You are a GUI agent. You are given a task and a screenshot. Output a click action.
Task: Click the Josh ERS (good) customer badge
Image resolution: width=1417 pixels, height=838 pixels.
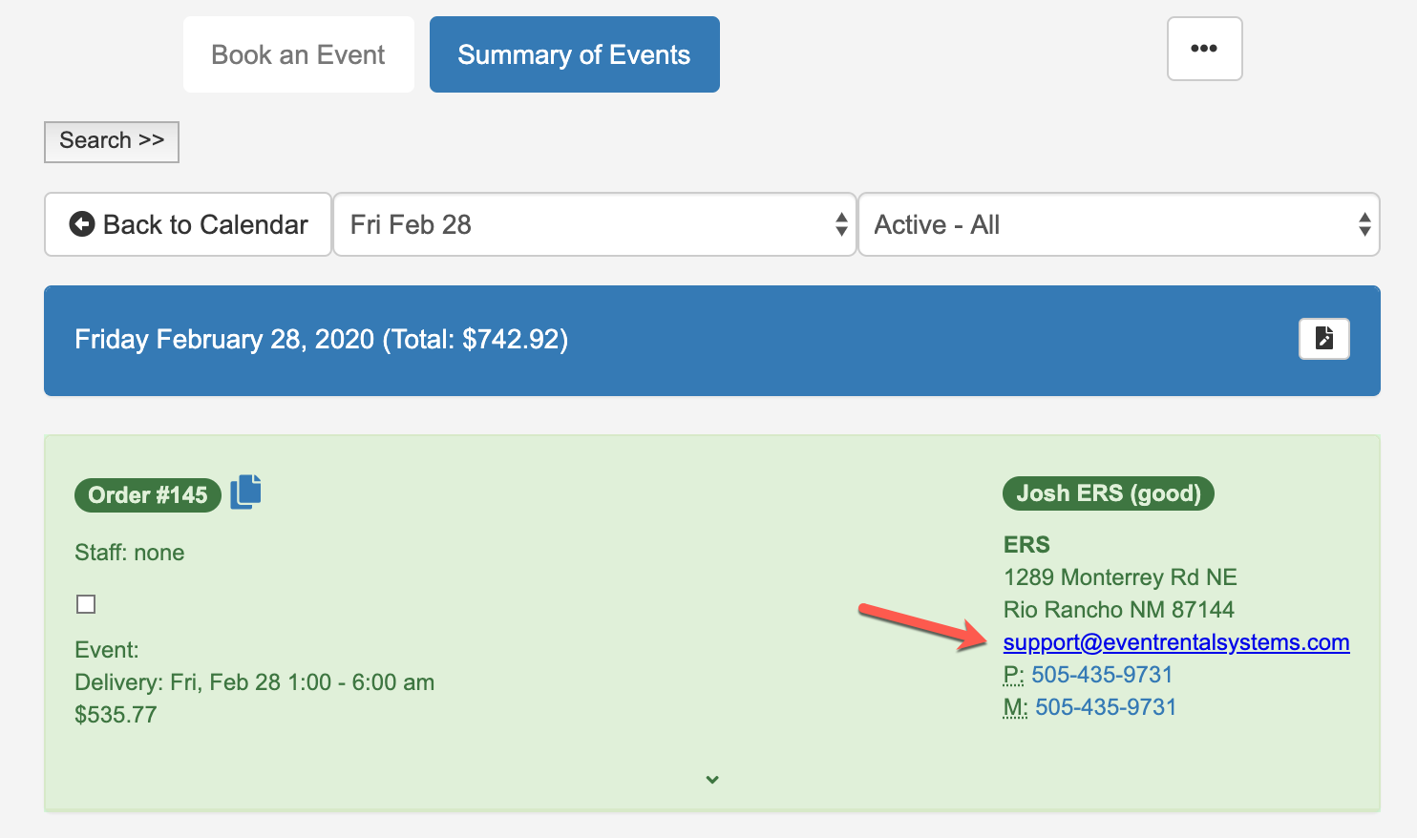(1108, 493)
